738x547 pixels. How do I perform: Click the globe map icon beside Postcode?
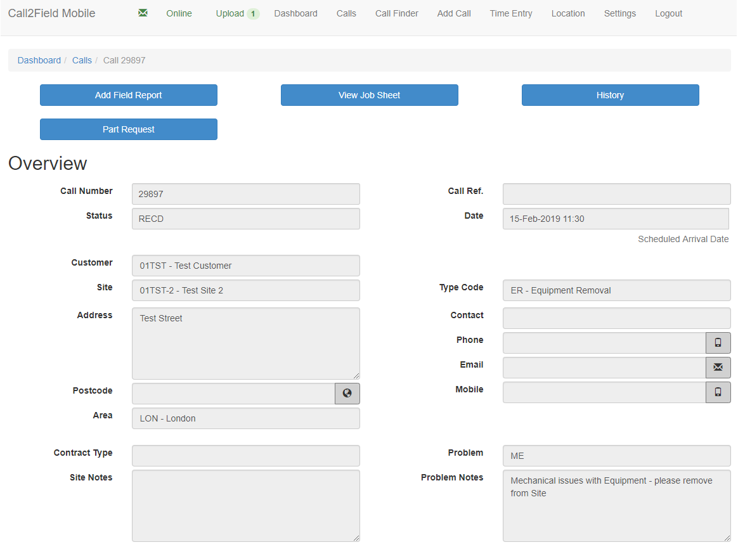347,393
